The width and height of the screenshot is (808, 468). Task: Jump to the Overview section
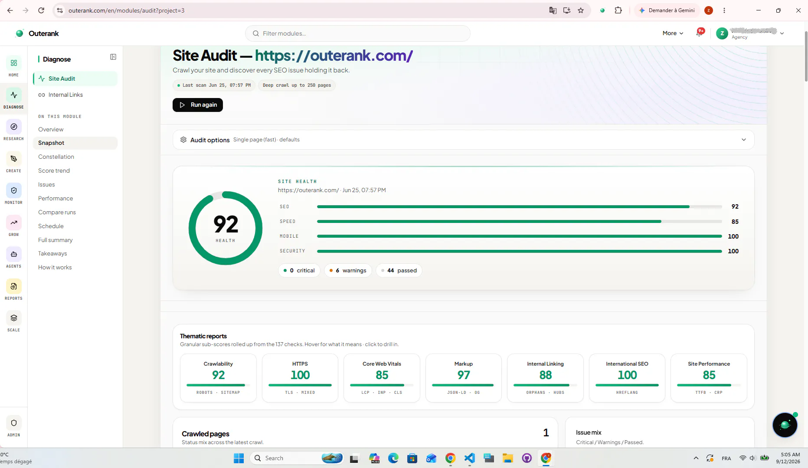pos(51,129)
